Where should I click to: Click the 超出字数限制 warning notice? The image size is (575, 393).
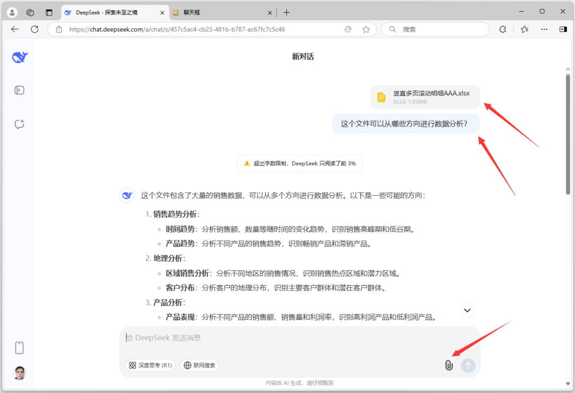coord(299,163)
